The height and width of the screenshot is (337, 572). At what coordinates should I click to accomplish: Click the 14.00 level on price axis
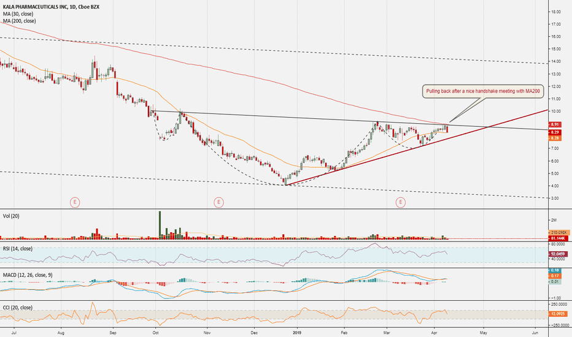[x=556, y=61]
